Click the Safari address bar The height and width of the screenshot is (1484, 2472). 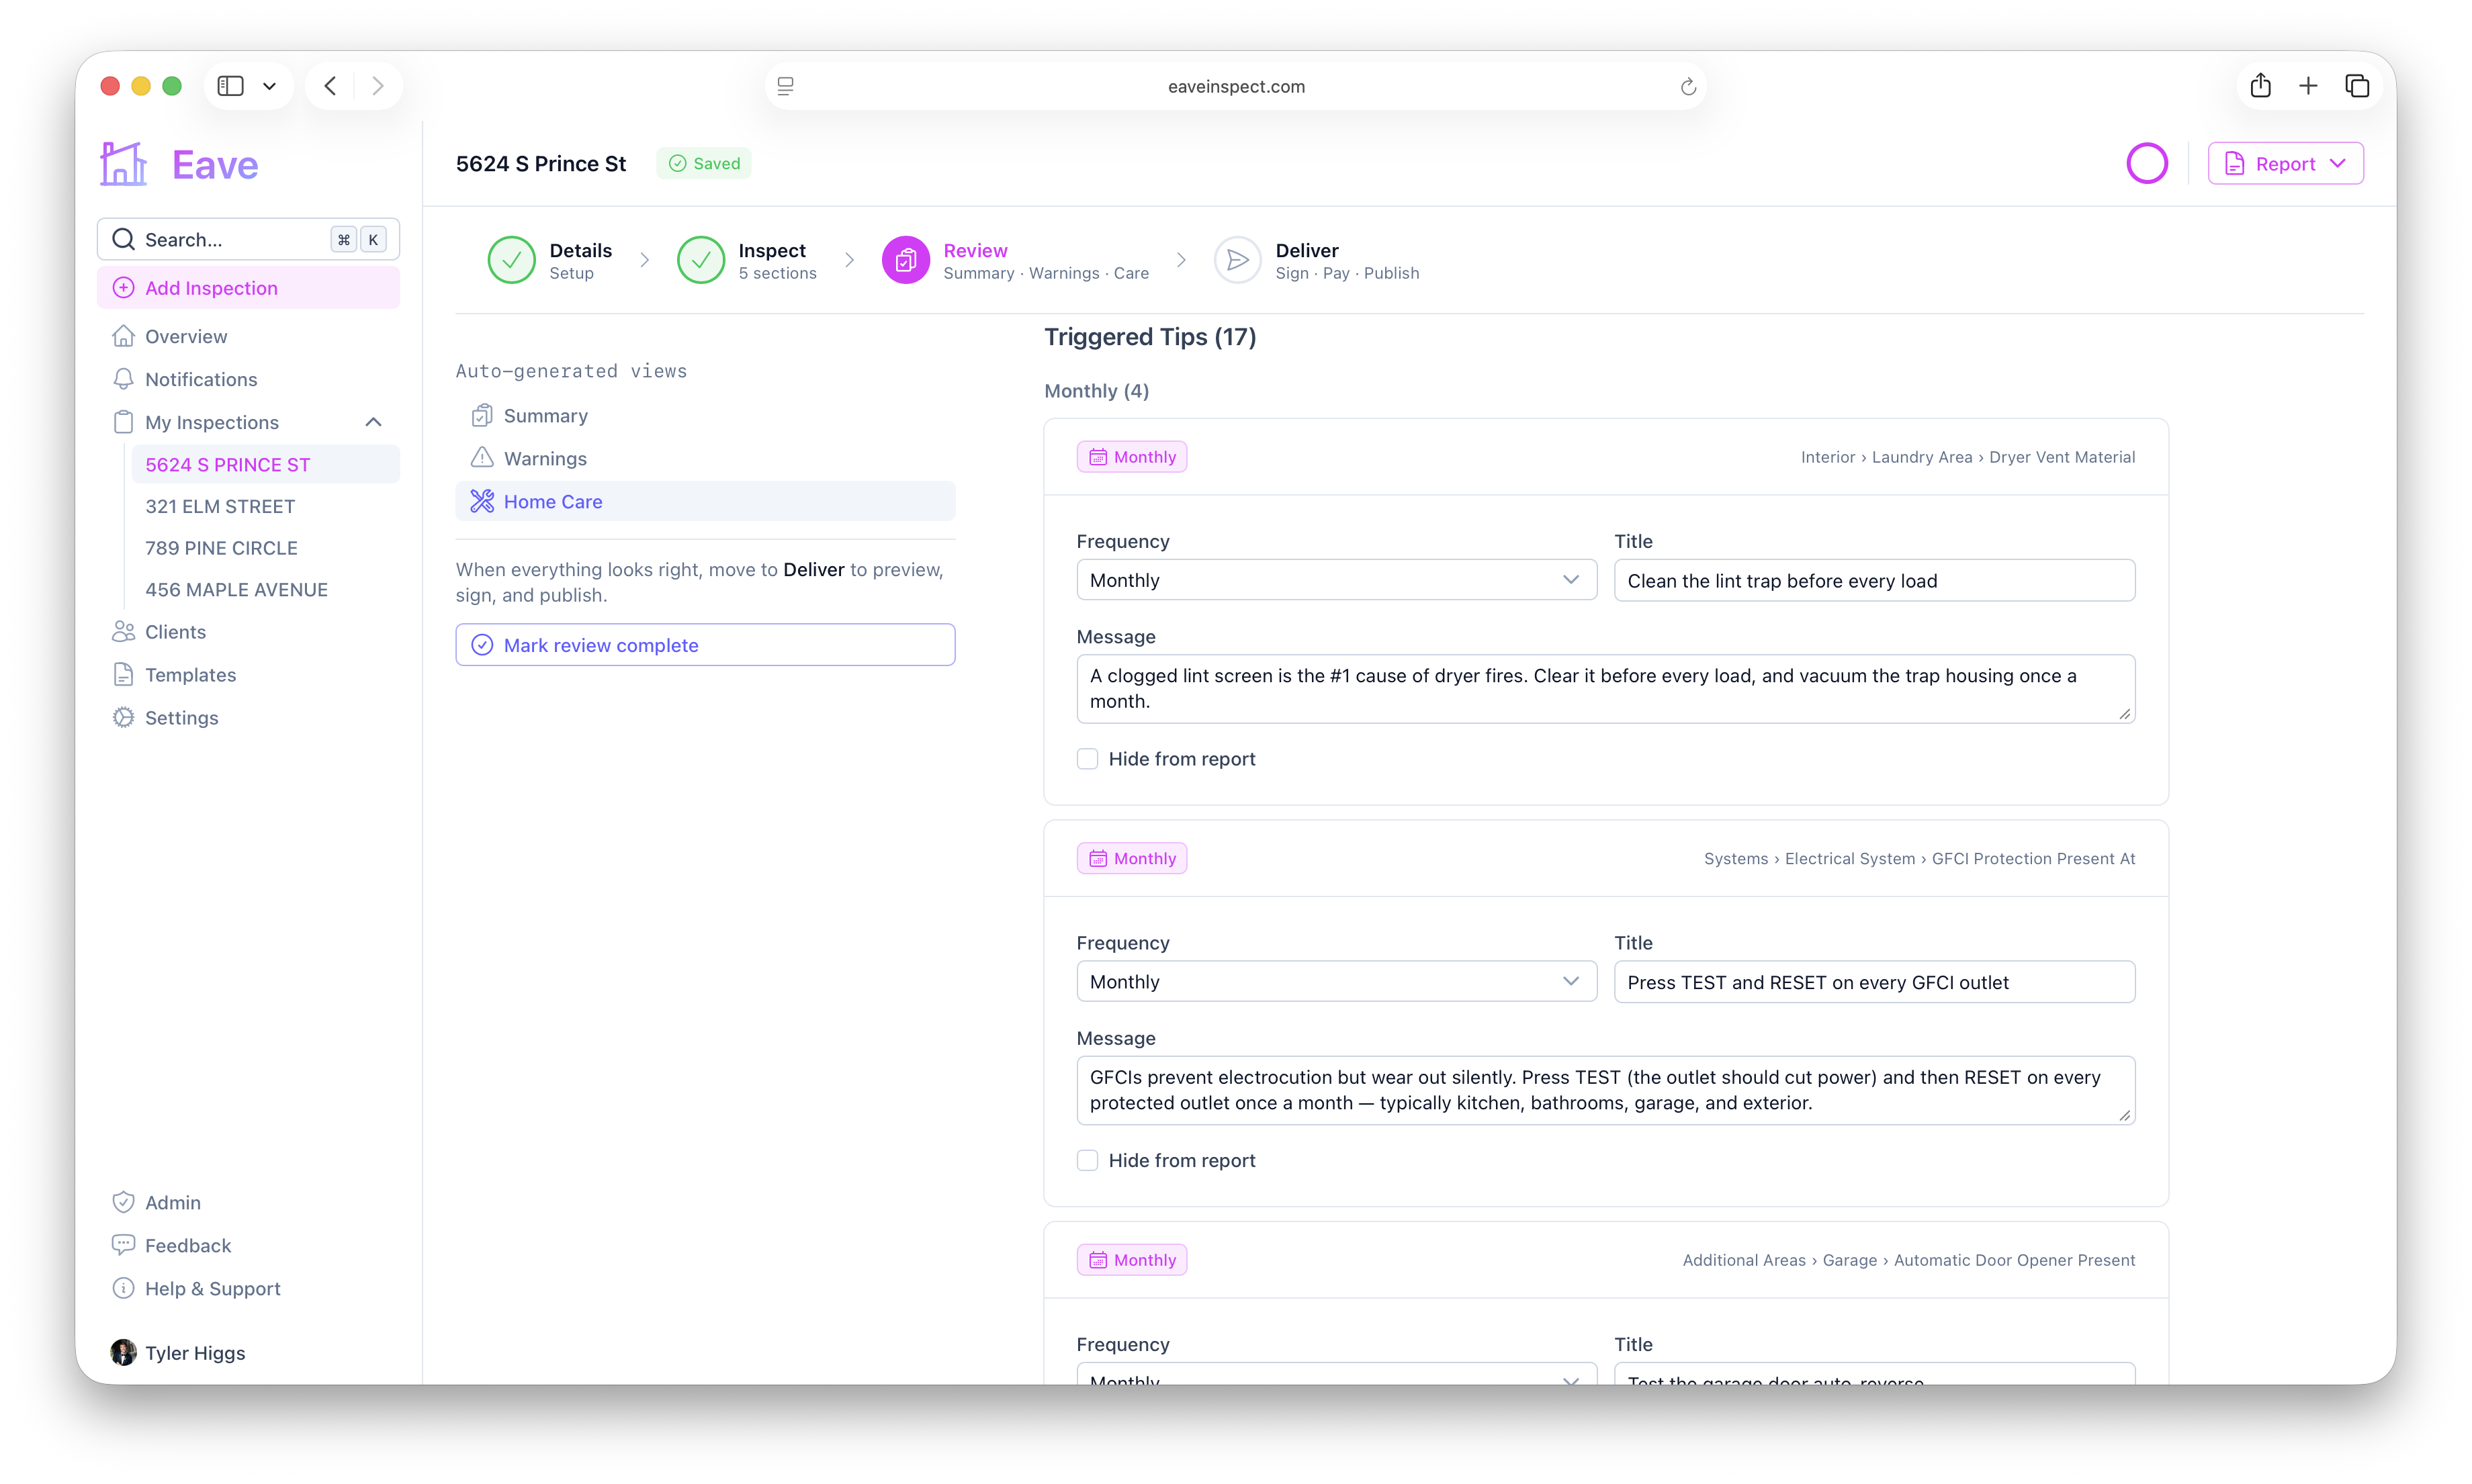point(1235,86)
